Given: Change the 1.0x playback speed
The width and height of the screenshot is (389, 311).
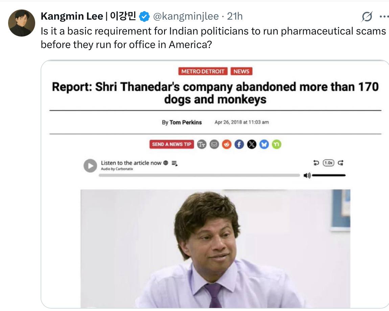Looking at the screenshot, I should point(328,163).
